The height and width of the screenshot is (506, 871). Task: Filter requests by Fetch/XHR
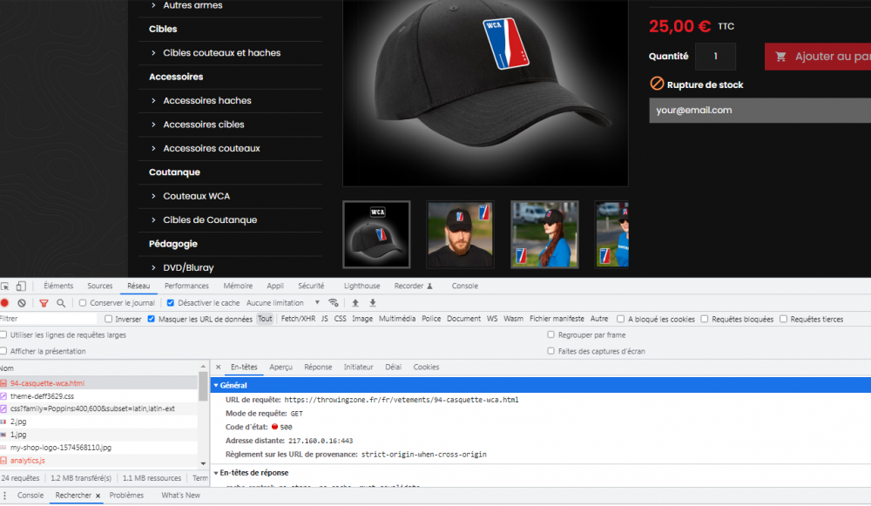(298, 319)
